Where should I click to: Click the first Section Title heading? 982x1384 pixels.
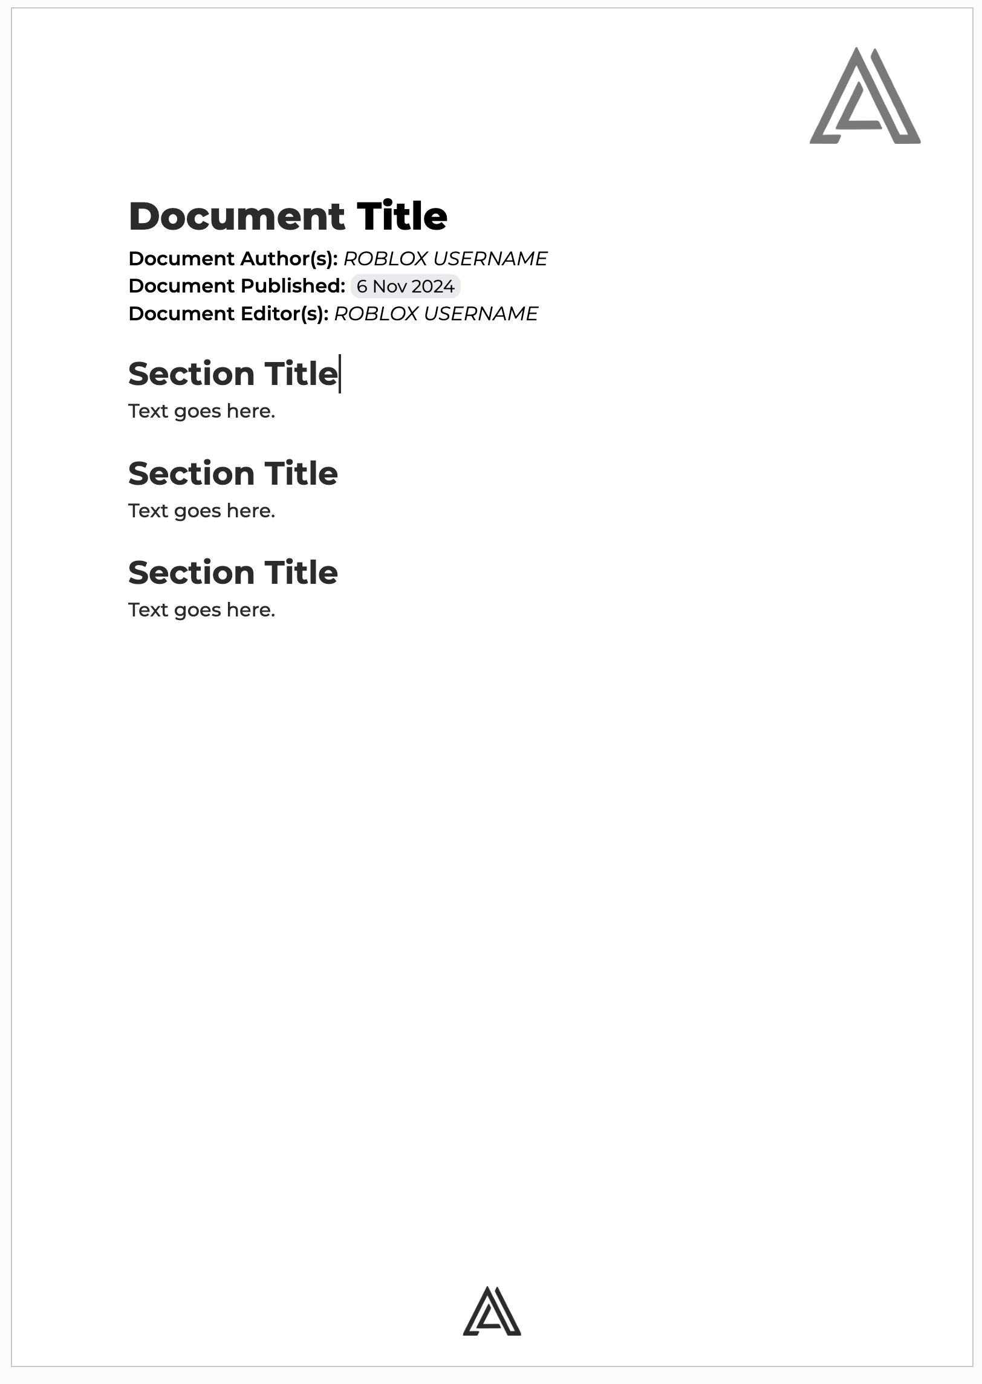click(233, 374)
